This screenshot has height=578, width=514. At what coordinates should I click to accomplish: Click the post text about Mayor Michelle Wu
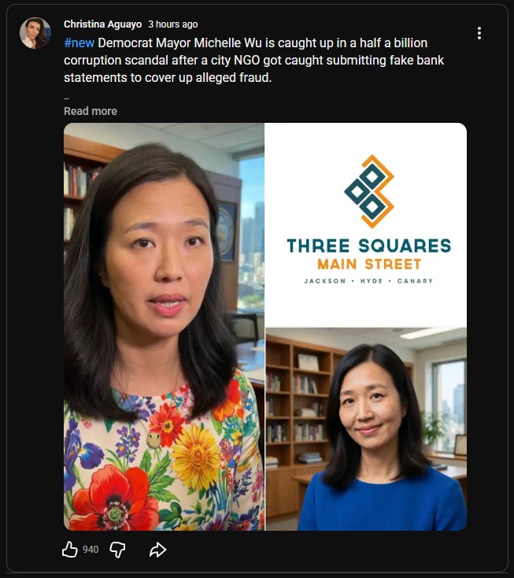pos(254,61)
